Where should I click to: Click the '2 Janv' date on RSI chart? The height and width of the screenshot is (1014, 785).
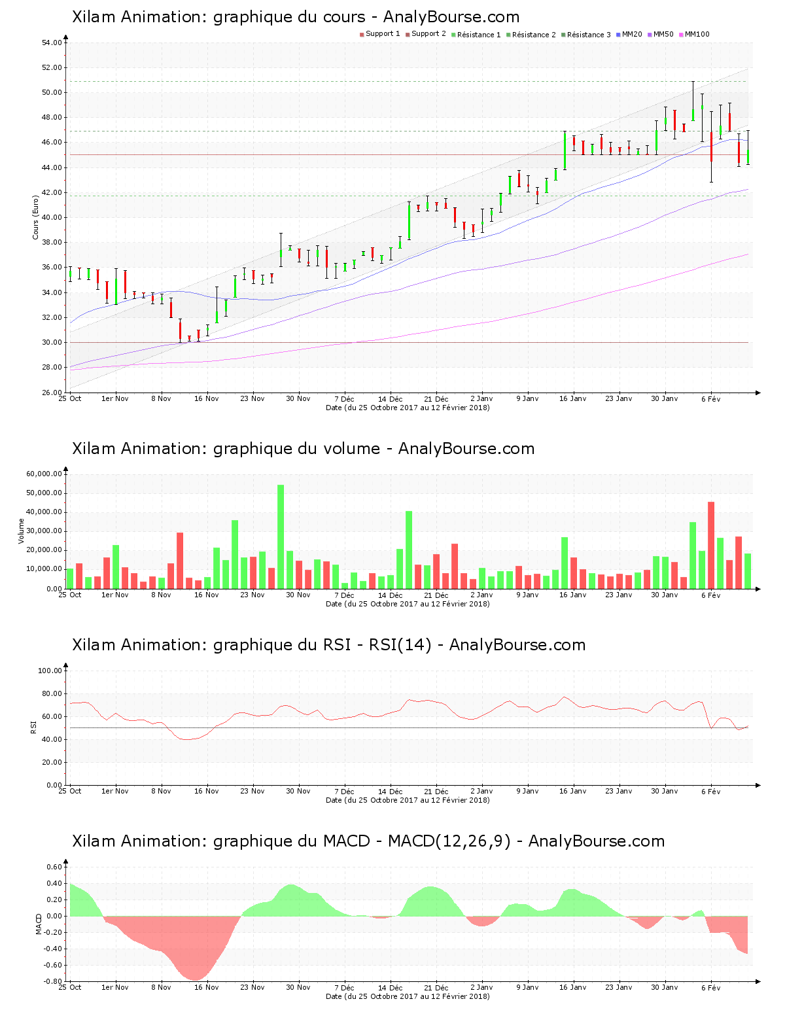(481, 792)
